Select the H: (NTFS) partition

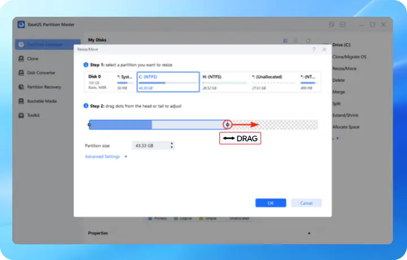225,82
